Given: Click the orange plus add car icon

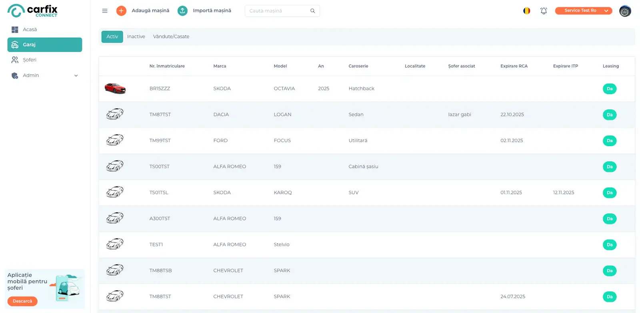Looking at the screenshot, I should pyautogui.click(x=121, y=11).
